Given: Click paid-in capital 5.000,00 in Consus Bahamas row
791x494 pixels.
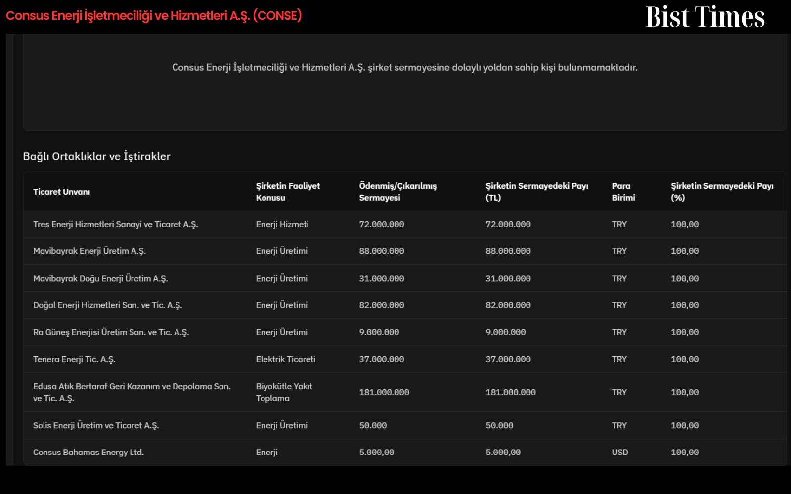Looking at the screenshot, I should tap(377, 452).
